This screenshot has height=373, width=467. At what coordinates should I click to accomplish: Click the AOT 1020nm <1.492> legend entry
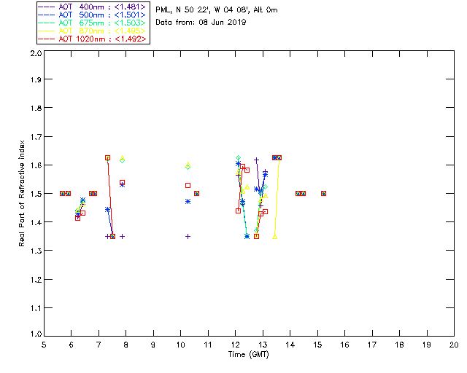coord(92,39)
